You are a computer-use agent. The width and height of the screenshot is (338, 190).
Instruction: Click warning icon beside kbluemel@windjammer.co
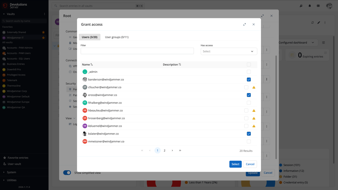(x=254, y=126)
